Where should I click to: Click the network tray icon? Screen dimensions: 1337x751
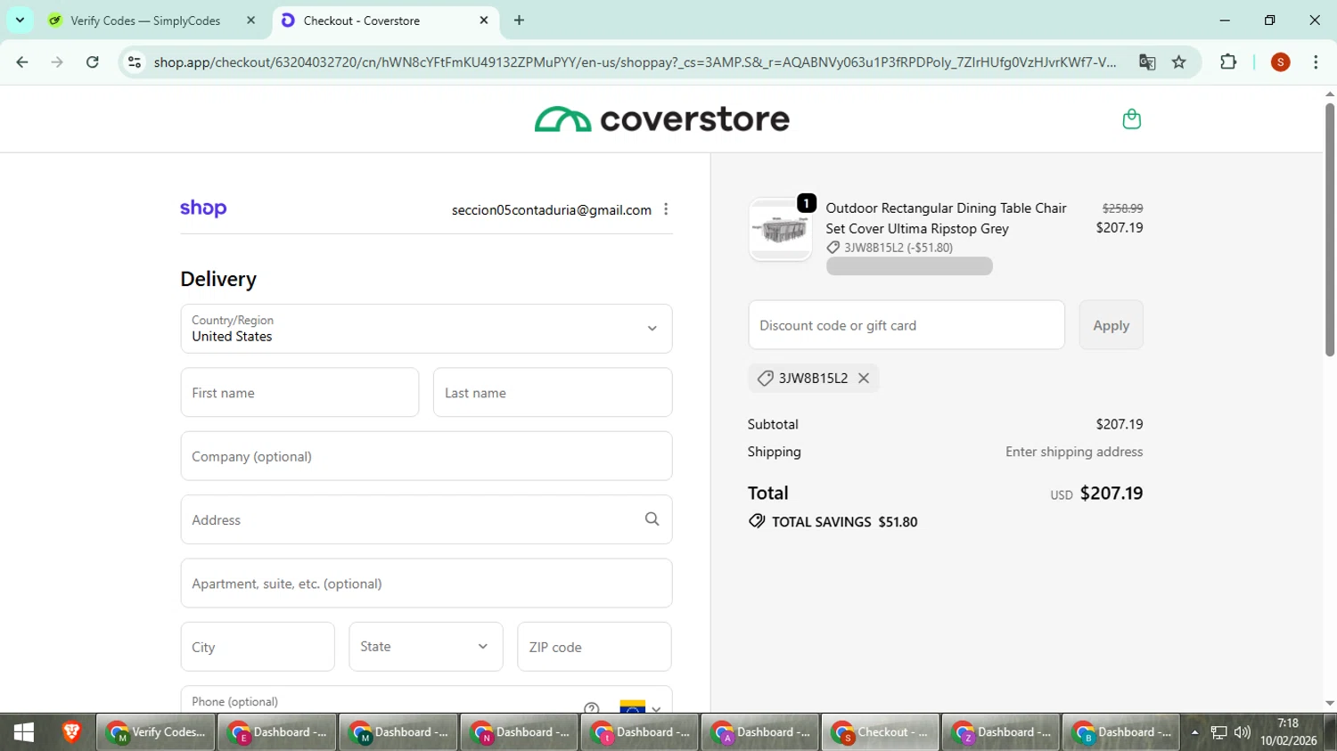click(x=1218, y=733)
